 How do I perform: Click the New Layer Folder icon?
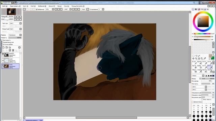click(x=10, y=47)
